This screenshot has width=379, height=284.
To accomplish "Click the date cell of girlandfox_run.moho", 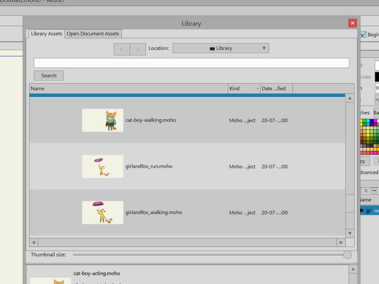I will 274,167.
